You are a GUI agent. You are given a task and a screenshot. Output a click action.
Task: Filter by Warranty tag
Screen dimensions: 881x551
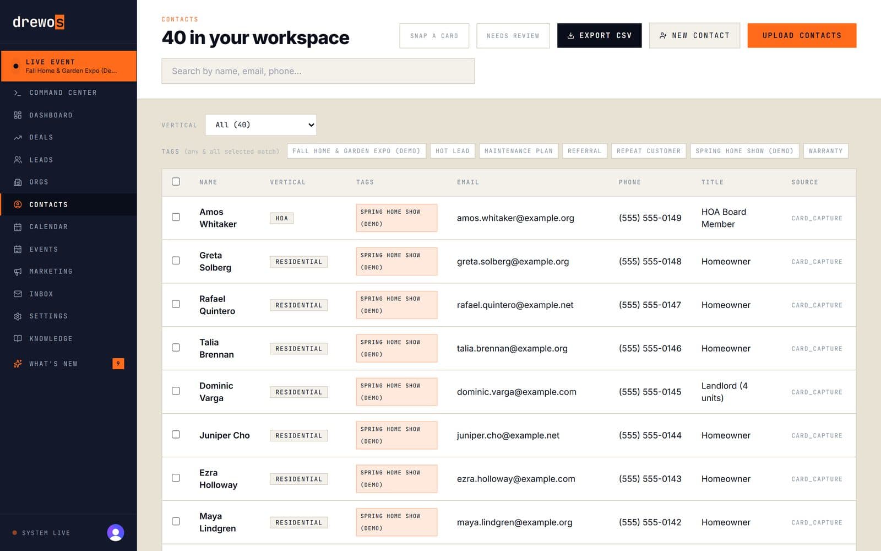[x=826, y=151]
